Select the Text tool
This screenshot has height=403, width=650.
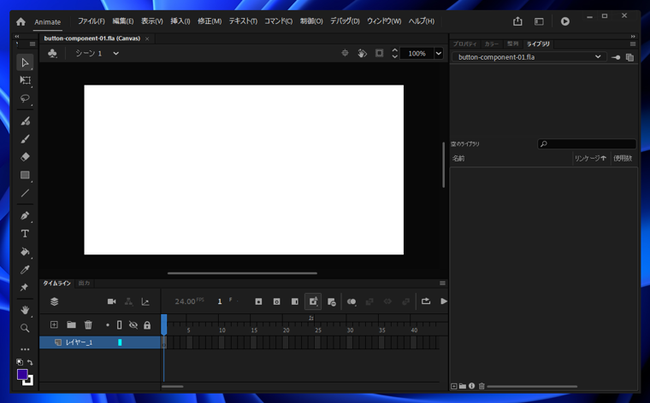pyautogui.click(x=25, y=233)
